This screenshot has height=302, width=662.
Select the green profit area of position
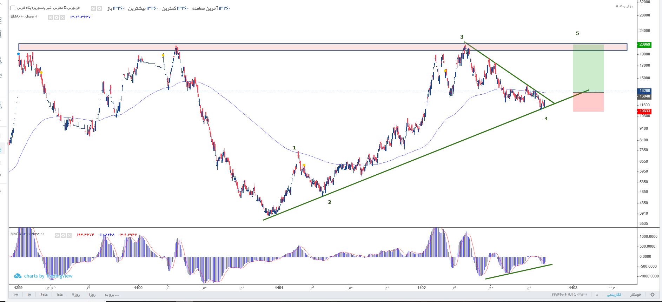tap(588, 68)
